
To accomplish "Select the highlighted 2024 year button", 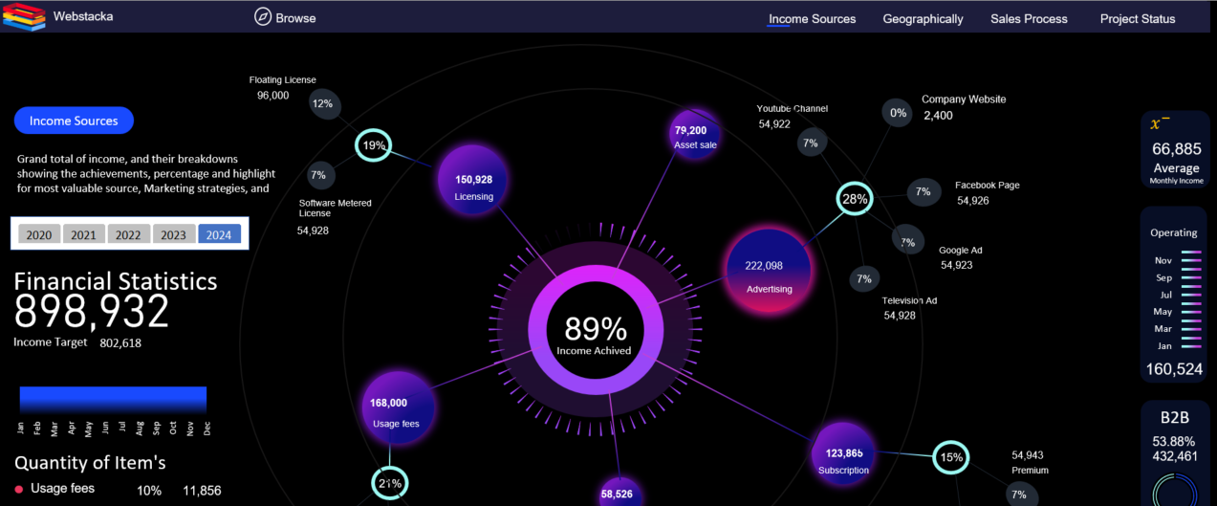I will click(x=219, y=234).
